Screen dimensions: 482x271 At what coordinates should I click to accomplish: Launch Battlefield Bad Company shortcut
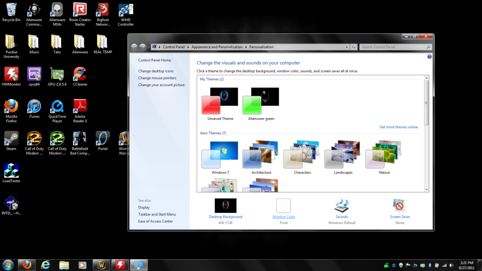pos(80,143)
